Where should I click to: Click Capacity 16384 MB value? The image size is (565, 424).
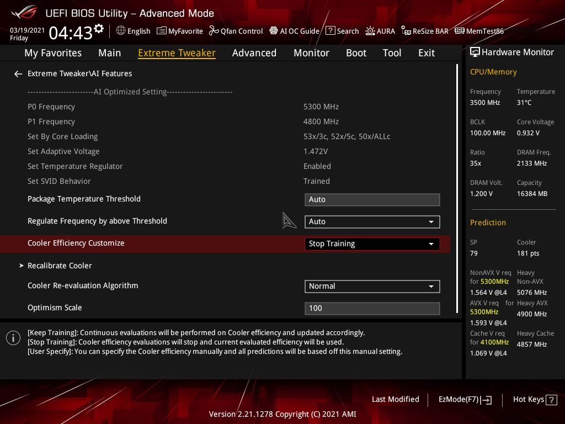532,194
